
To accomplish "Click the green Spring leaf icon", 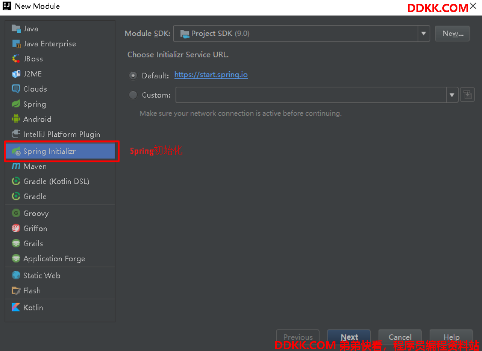I will (16, 104).
